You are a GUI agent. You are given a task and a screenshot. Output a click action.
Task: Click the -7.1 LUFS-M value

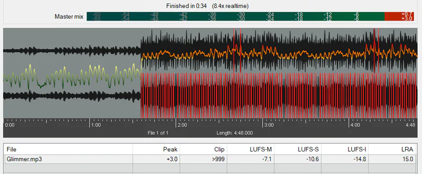[x=250, y=159]
